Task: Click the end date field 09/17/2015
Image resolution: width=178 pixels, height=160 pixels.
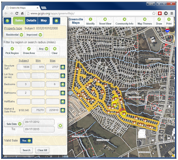Action: coord(39,129)
